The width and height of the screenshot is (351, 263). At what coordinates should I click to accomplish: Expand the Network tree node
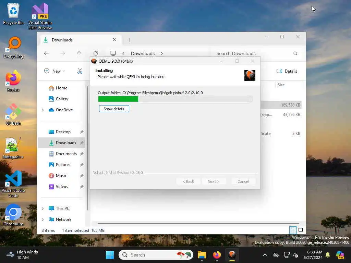(x=43, y=220)
